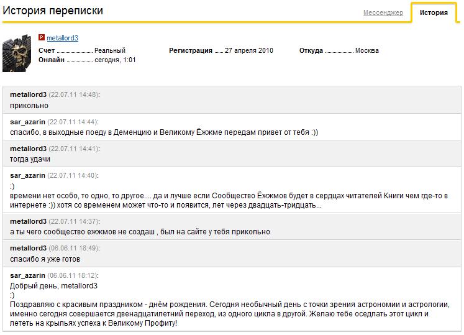This screenshot has height=335, width=464.
Task: Select the message text тогда удачи
Action: coord(30,159)
